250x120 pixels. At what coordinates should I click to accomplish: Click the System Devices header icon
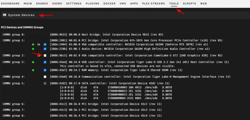coord(4,15)
